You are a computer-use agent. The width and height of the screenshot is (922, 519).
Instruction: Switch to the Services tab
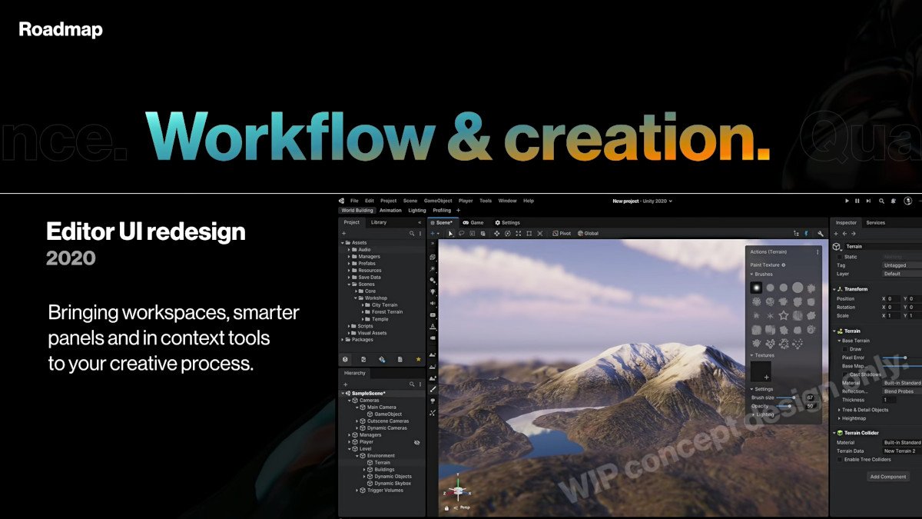coord(875,222)
